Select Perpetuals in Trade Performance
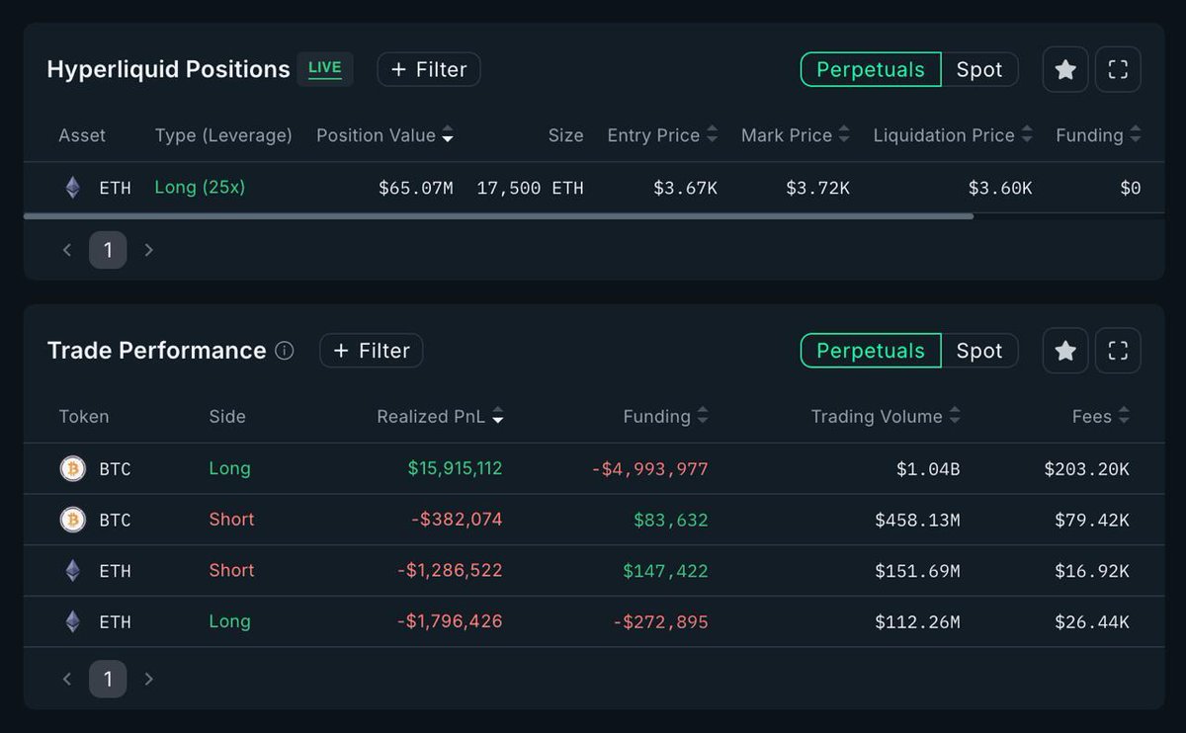1186x733 pixels. pos(871,351)
